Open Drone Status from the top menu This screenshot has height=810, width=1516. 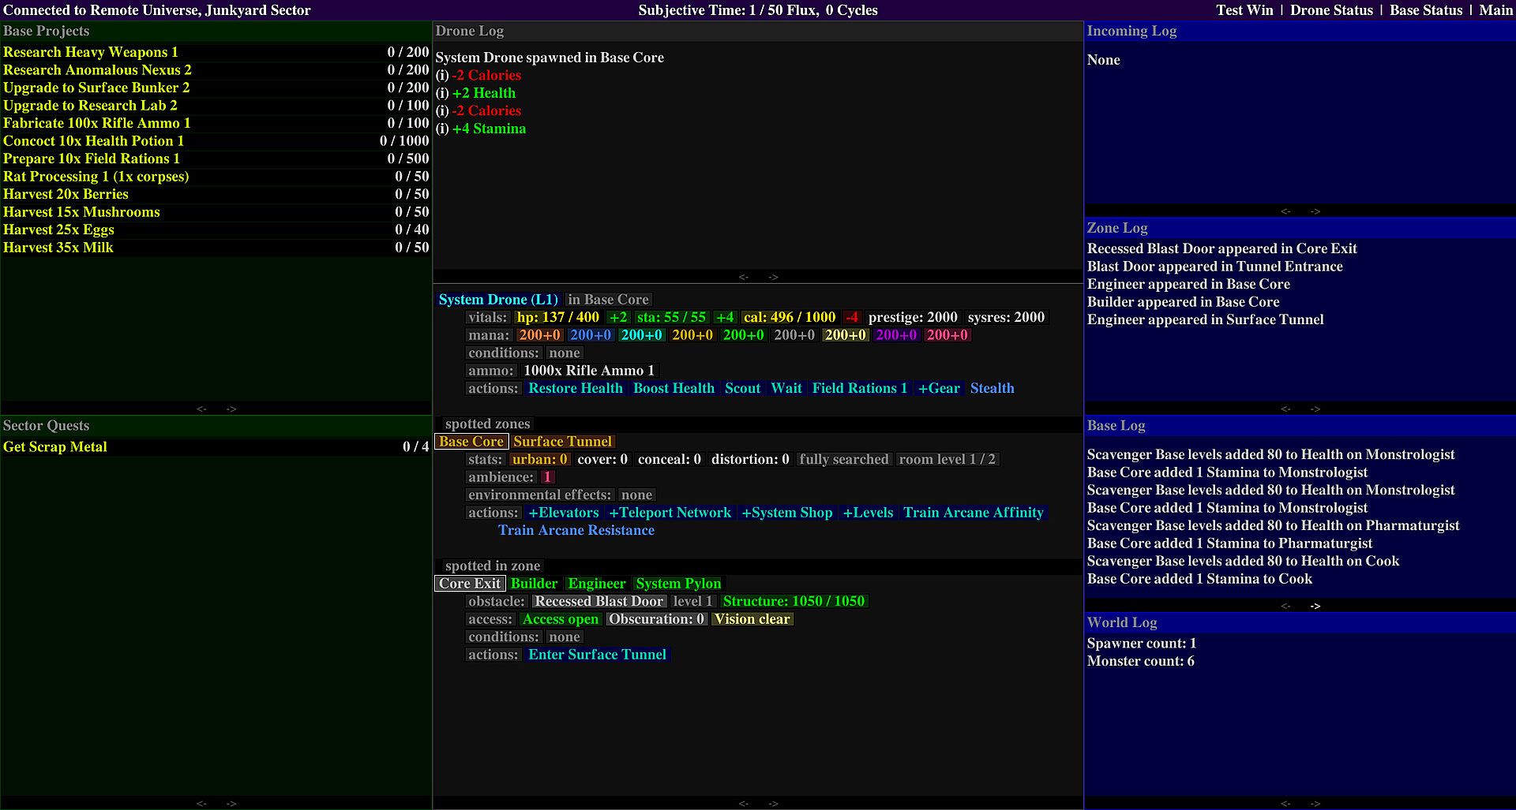tap(1331, 10)
